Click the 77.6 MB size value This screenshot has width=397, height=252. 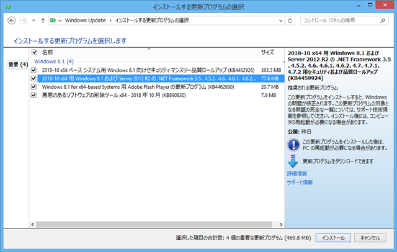point(270,78)
